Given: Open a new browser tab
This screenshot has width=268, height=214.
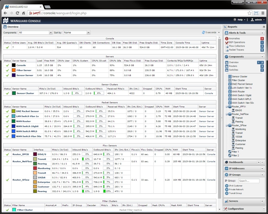Looking at the screenshot, I should coord(47,7).
